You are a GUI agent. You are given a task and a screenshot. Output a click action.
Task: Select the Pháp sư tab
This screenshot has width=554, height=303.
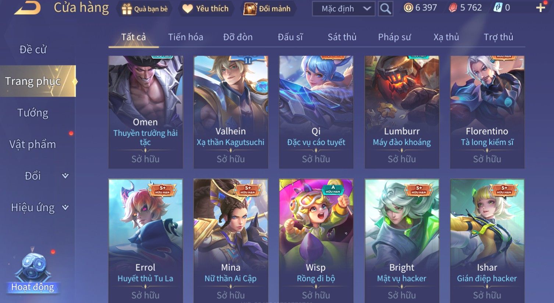click(394, 37)
